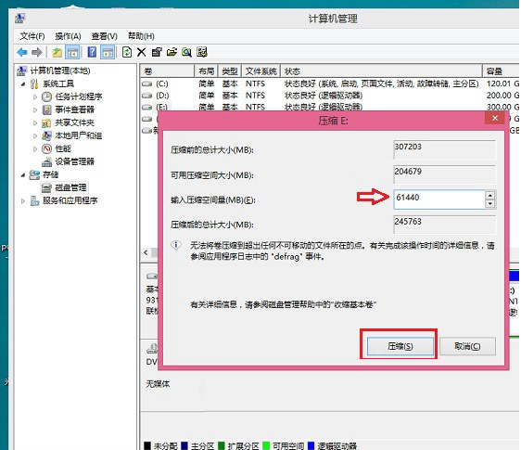Image resolution: width=521 pixels, height=450 pixels.
Task: Click the 取消(C) button
Action: [467, 346]
